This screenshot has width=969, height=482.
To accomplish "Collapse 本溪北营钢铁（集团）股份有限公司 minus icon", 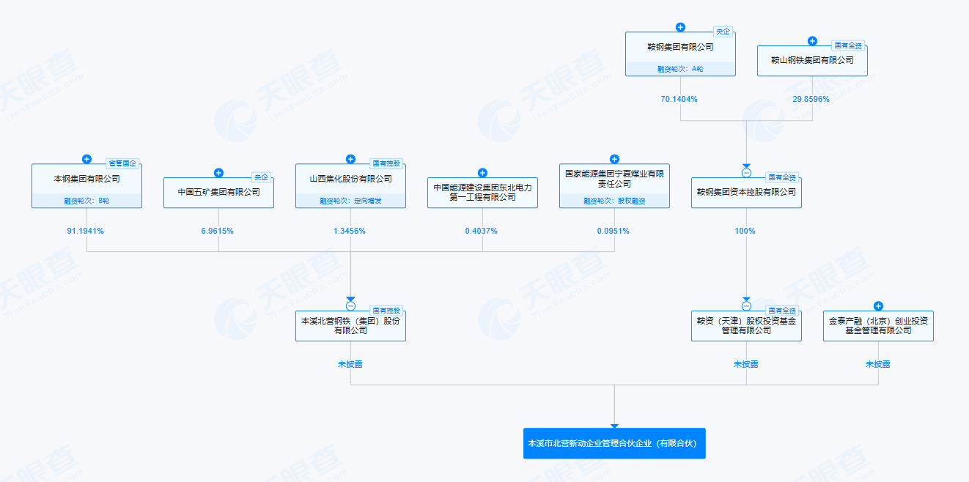I will click(350, 306).
